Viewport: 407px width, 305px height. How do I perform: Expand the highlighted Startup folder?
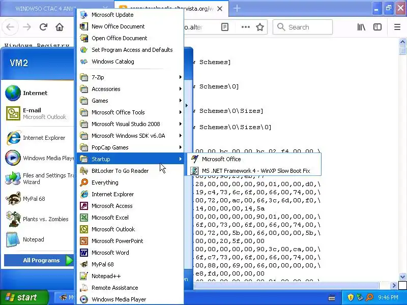click(130, 159)
